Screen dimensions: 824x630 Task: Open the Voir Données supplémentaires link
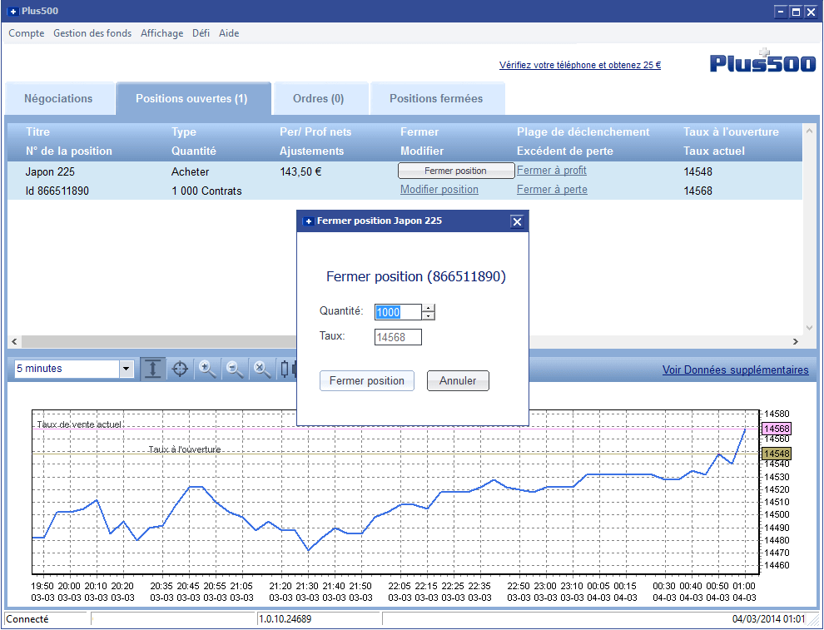(x=735, y=370)
